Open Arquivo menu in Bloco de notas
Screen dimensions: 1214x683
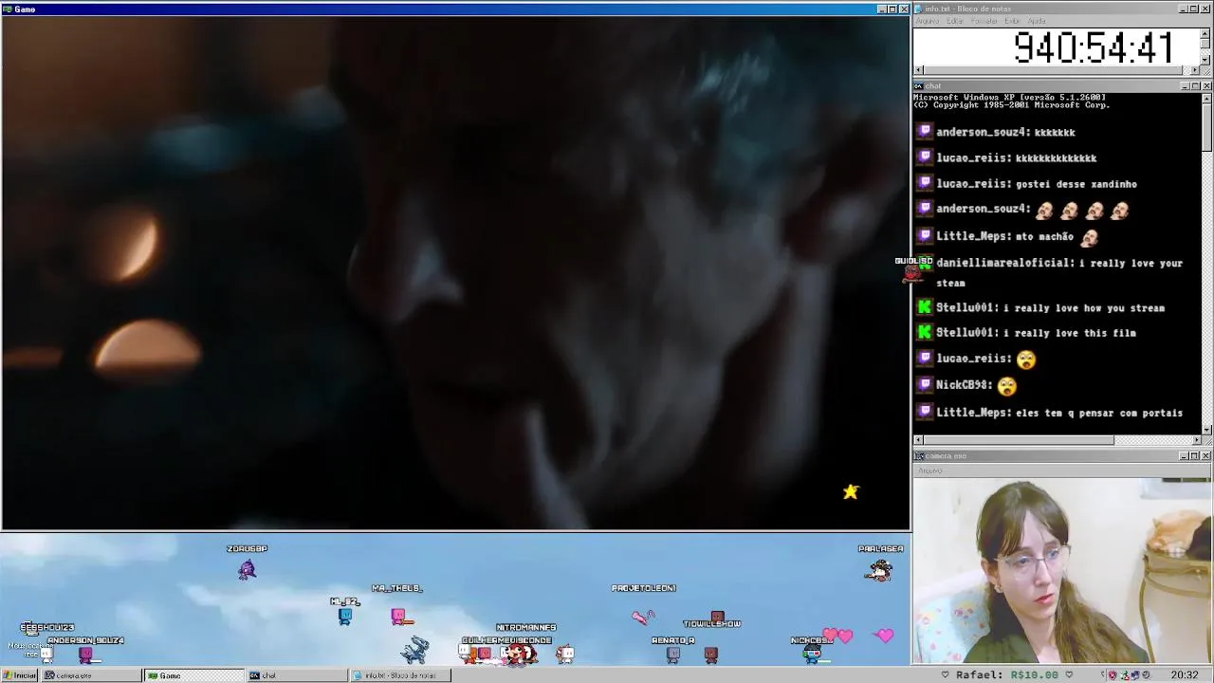click(928, 21)
